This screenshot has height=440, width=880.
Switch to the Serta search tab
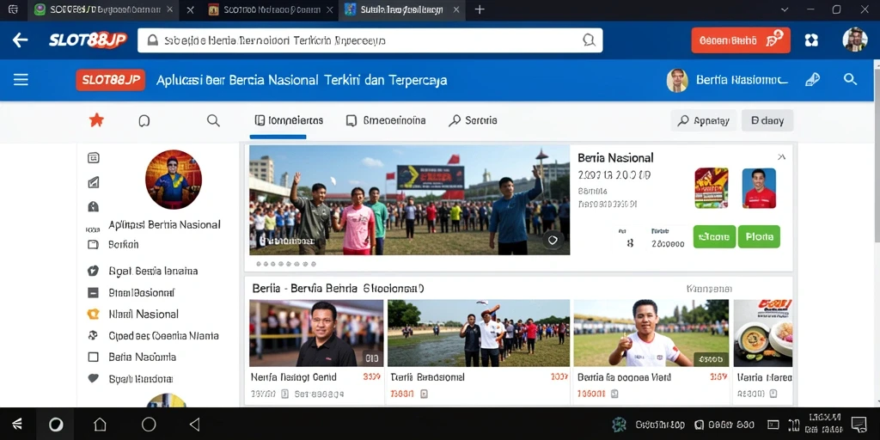tap(474, 120)
